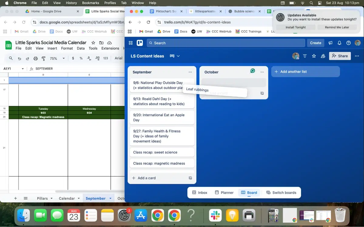364x227 pixels.
Task: Star the Little Sparks spreadsheet
Action: click(x=93, y=43)
